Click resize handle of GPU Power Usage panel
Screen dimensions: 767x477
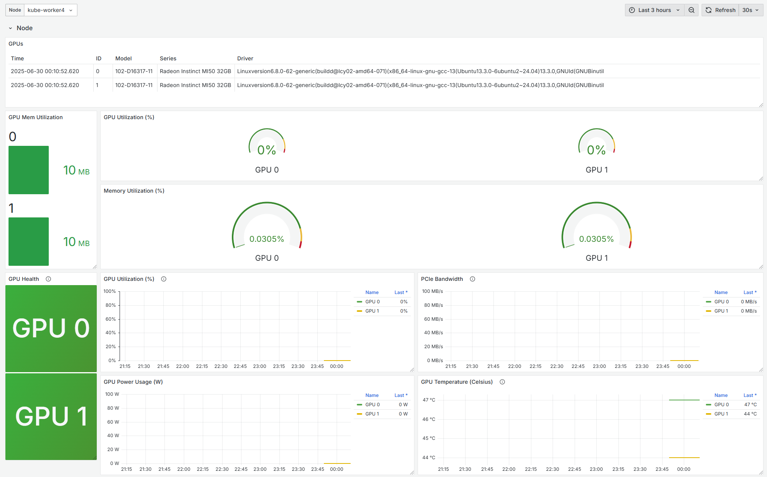pyautogui.click(x=412, y=472)
